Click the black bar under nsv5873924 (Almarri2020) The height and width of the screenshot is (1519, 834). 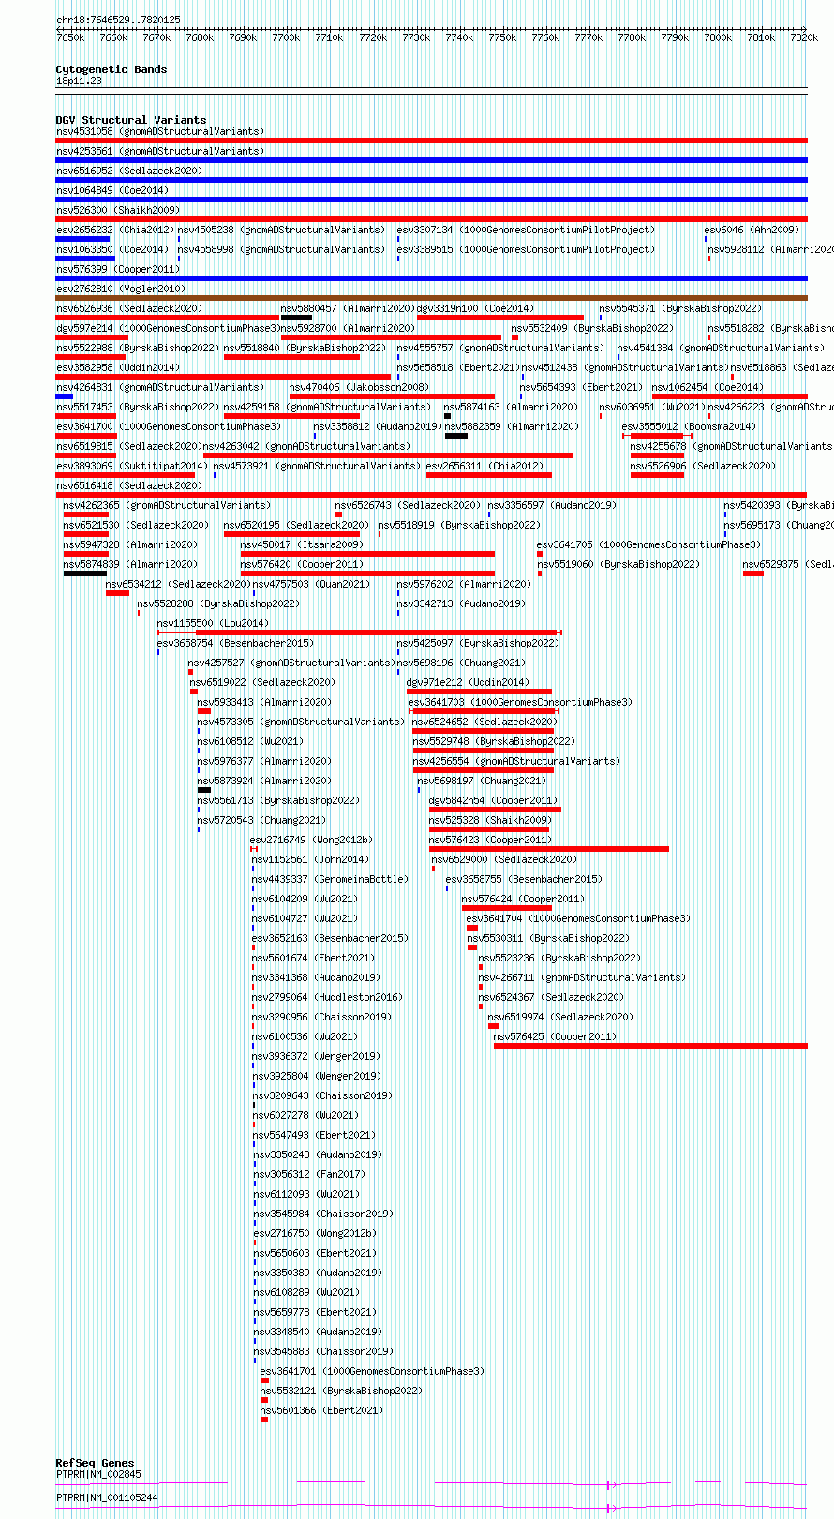coord(204,790)
